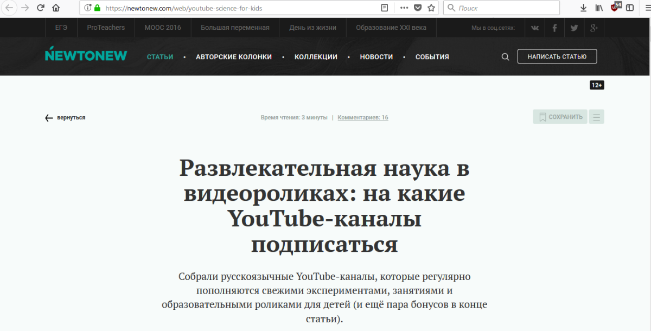The width and height of the screenshot is (651, 331).
Task: Click the Написать статью button
Action: coord(557,56)
